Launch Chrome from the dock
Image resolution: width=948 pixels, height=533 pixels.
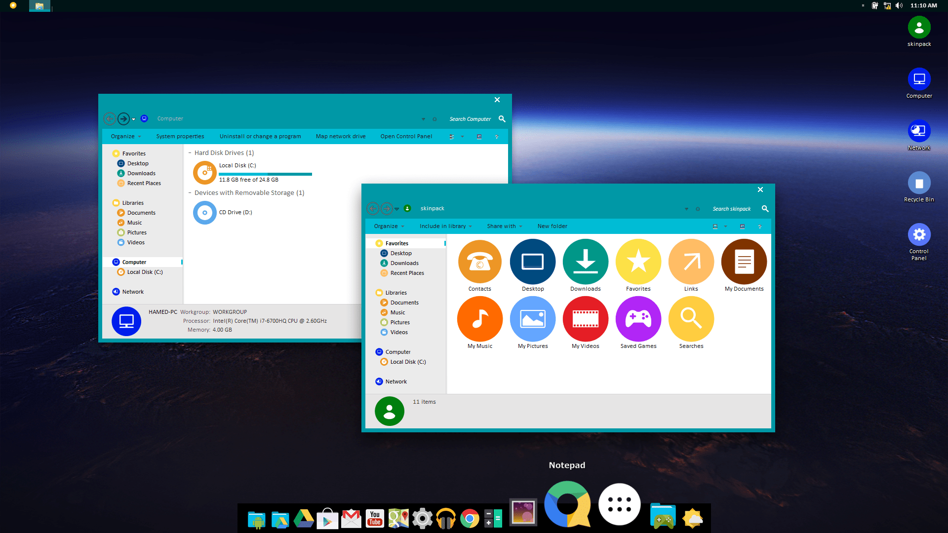(470, 519)
